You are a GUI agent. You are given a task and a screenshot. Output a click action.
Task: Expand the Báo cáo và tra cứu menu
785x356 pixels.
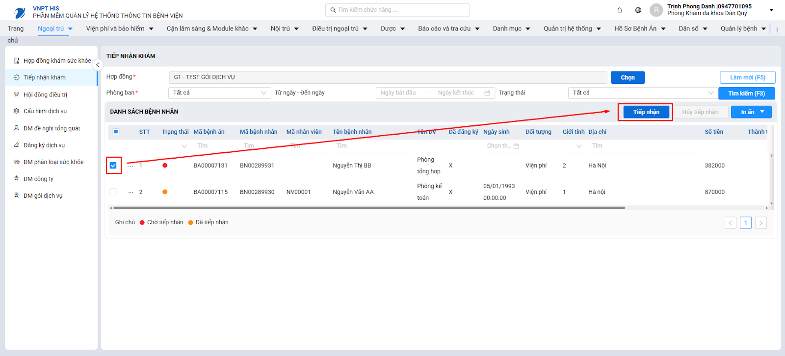point(449,29)
